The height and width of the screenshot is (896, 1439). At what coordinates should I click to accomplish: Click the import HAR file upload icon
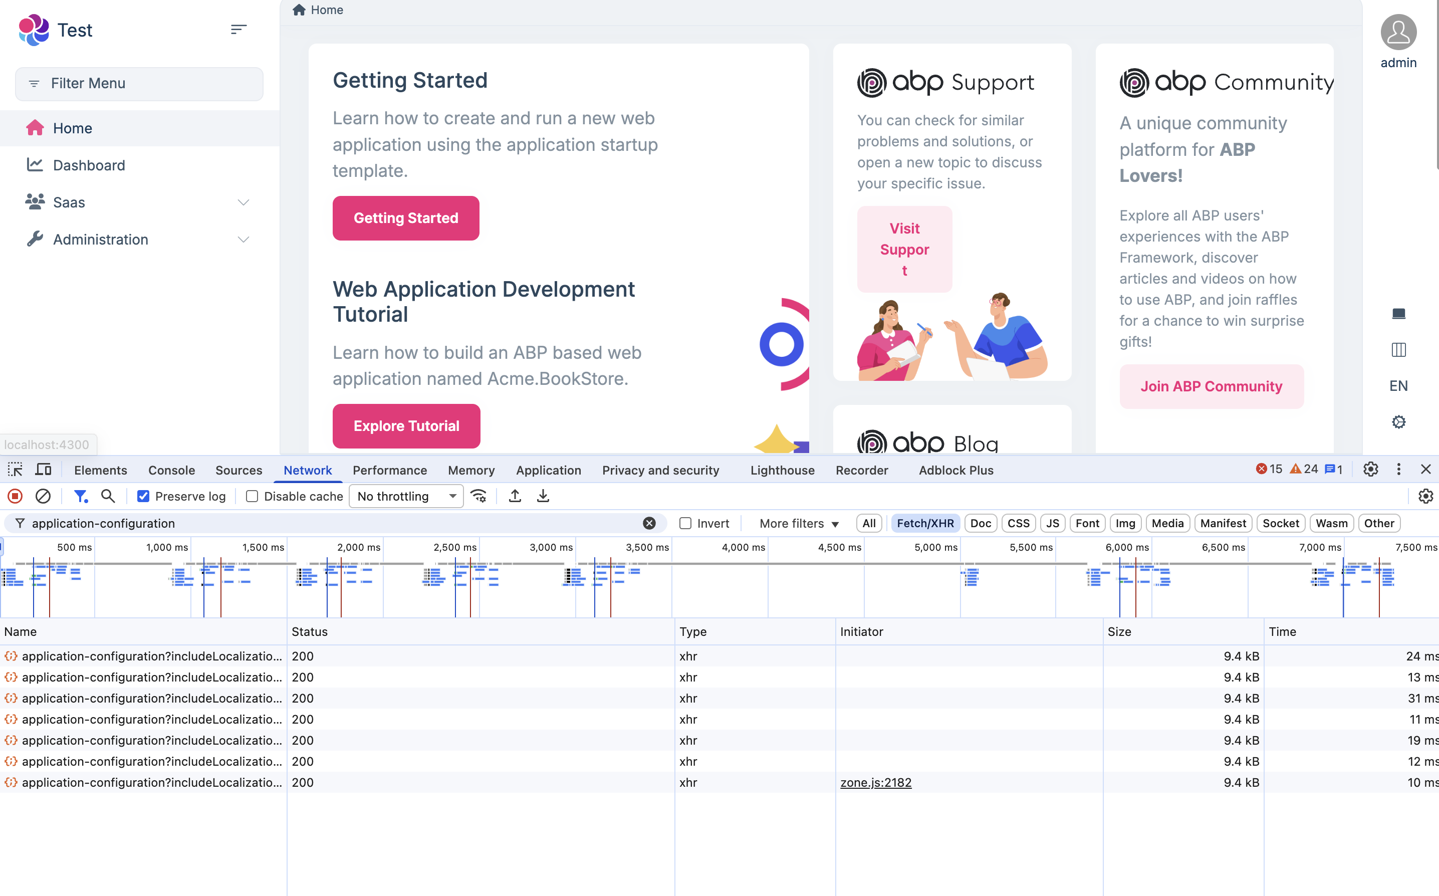515,496
